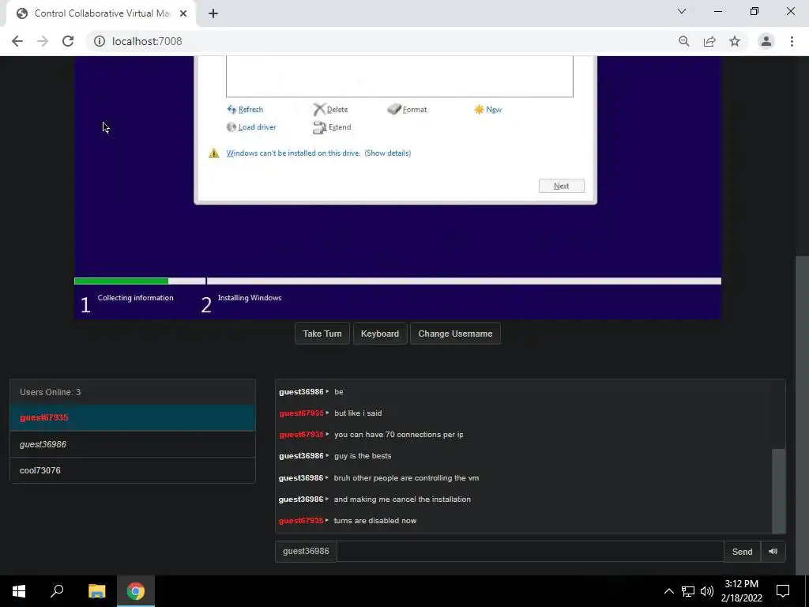Select user cool73076 in the online list

pos(133,471)
